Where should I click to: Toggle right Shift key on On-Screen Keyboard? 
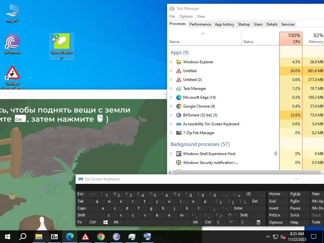click(x=251, y=215)
